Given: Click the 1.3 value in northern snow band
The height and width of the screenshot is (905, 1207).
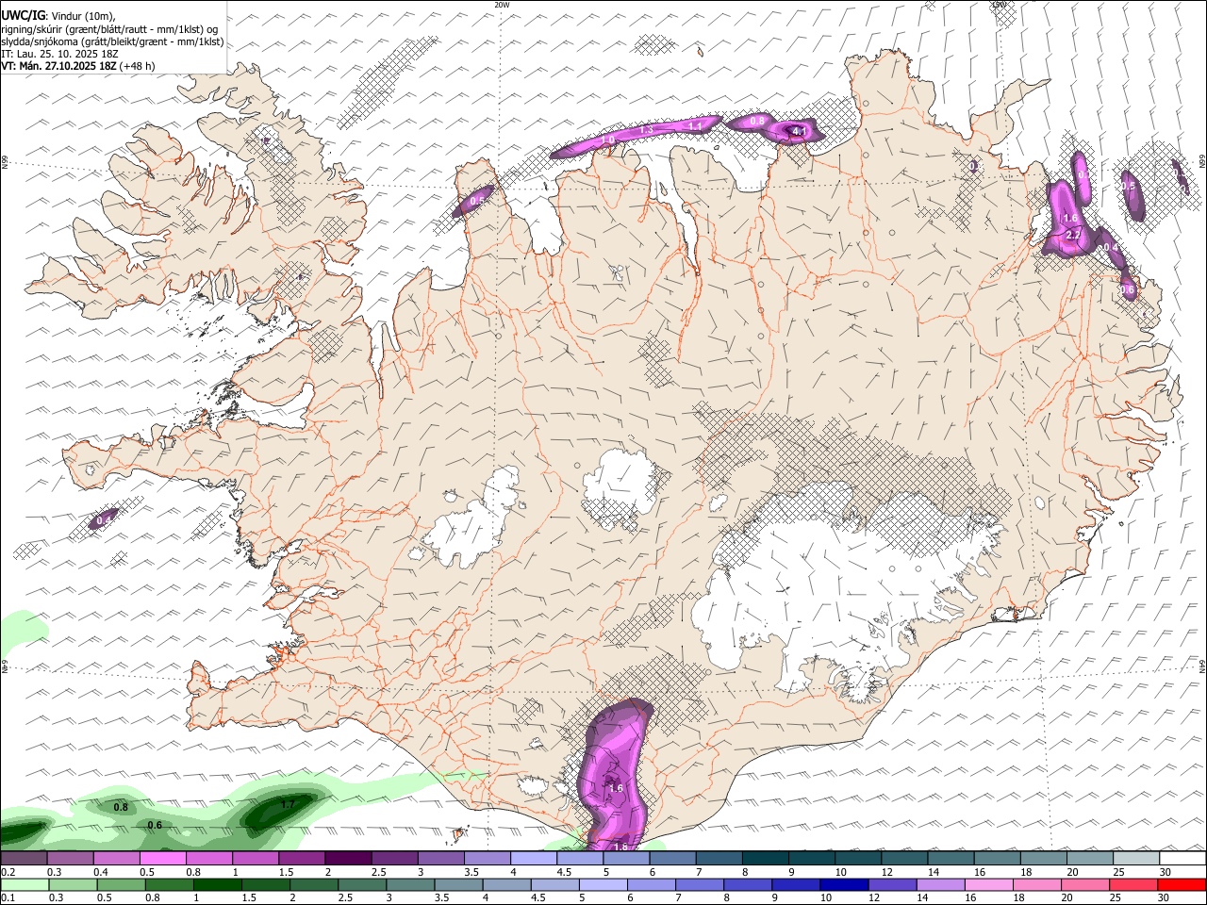Looking at the screenshot, I should pyautogui.click(x=647, y=130).
